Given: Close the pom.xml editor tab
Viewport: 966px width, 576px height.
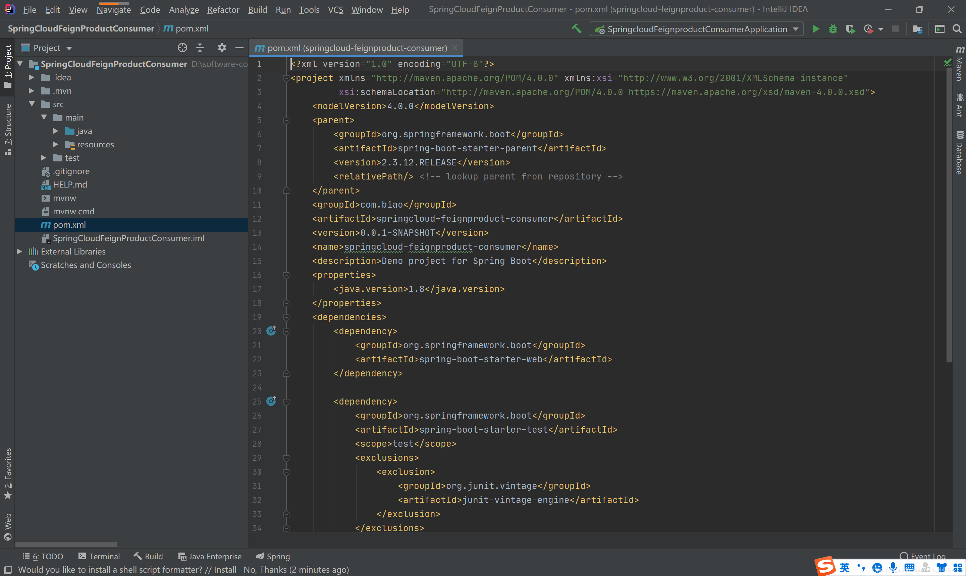Looking at the screenshot, I should point(454,47).
